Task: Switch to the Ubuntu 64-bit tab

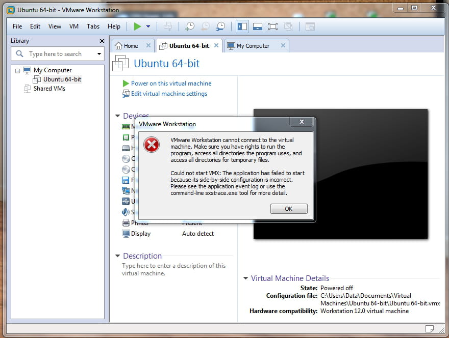Action: tap(189, 46)
